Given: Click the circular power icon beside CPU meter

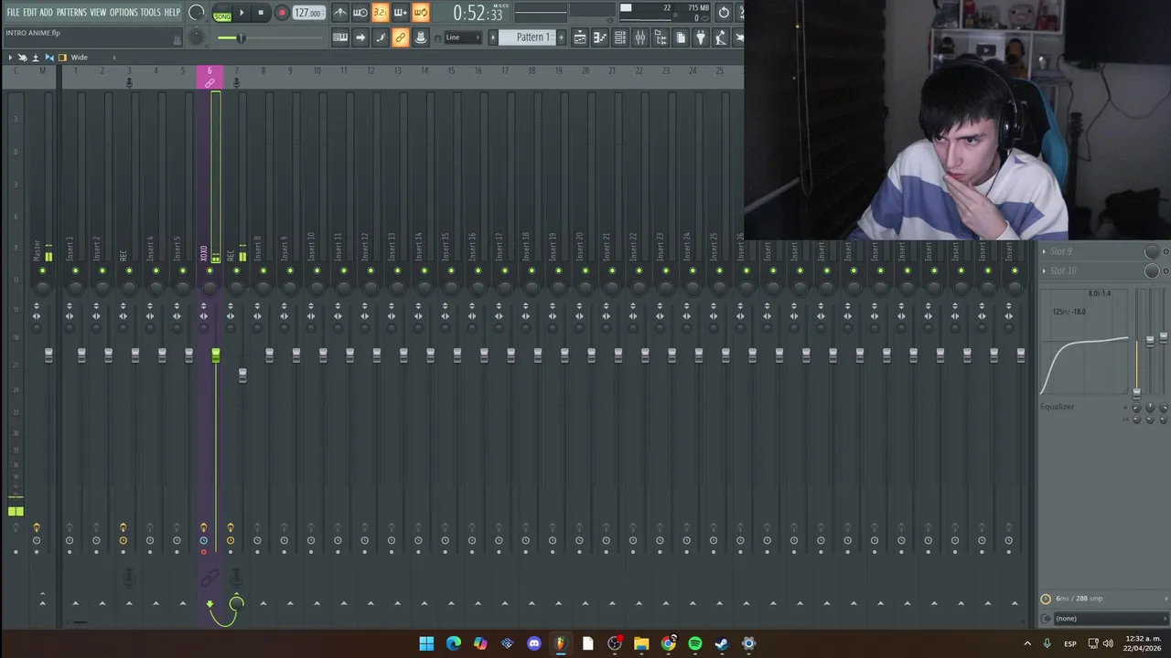Looking at the screenshot, I should (724, 13).
